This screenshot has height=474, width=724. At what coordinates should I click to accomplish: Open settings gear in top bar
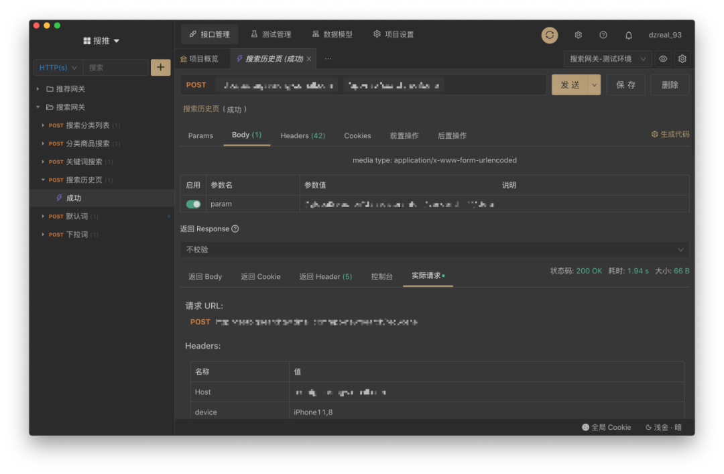[578, 35]
